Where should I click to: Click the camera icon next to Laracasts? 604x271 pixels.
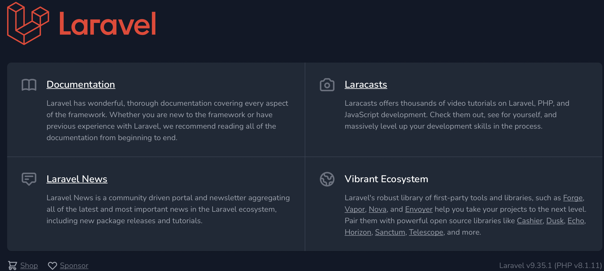tap(327, 85)
